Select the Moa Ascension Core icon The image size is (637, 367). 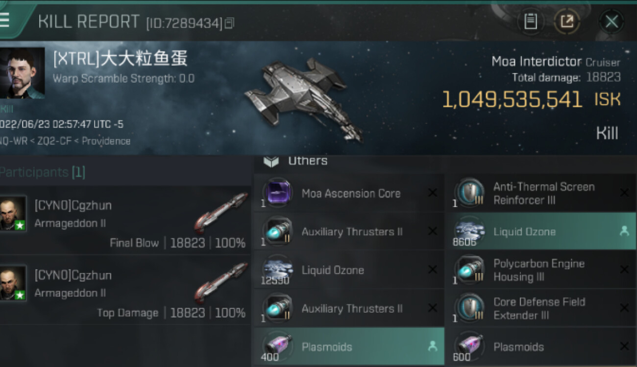(x=278, y=192)
